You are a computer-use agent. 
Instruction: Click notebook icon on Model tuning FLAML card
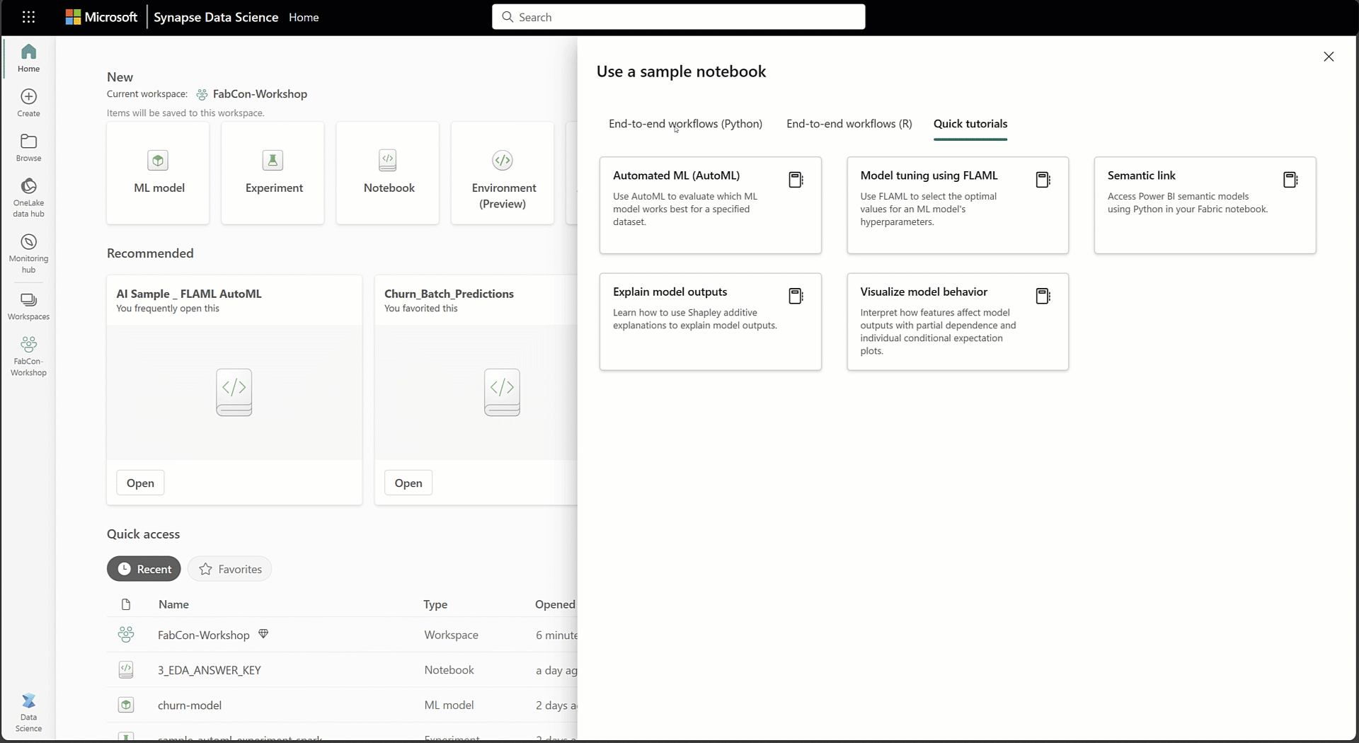(1043, 180)
